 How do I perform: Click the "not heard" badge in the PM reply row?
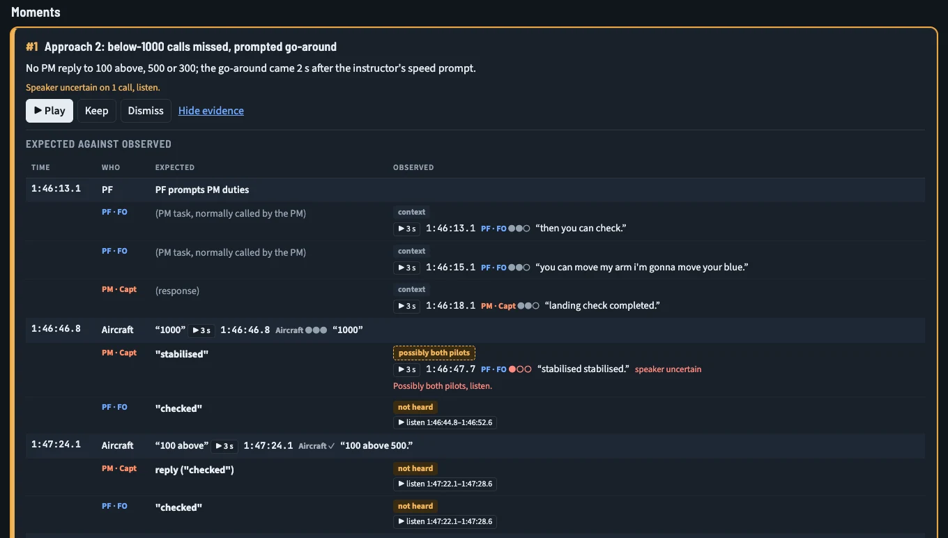[x=415, y=469]
